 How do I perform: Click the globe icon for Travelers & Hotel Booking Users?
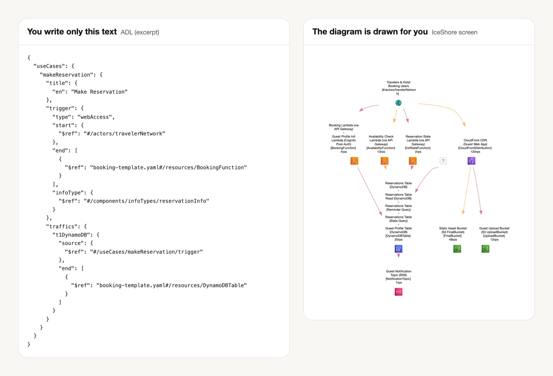click(399, 103)
